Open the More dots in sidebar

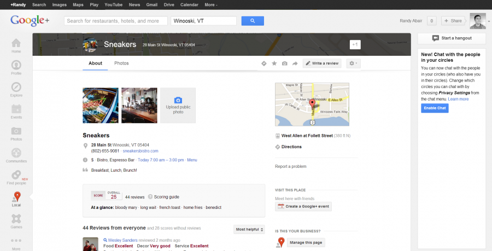(x=16, y=241)
